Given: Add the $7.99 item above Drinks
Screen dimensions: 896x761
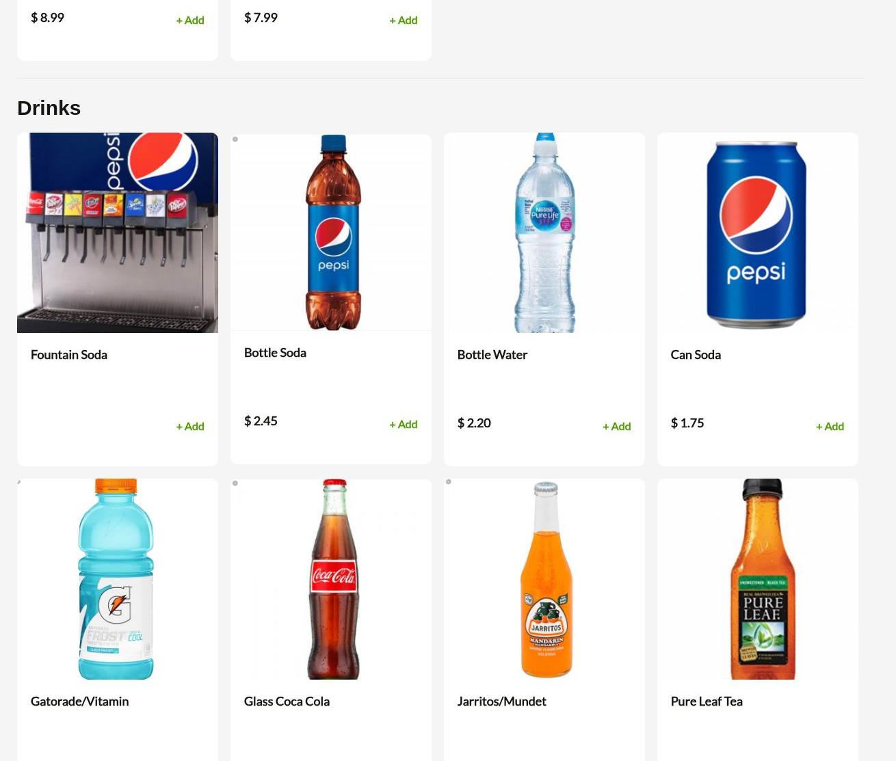Looking at the screenshot, I should pos(404,20).
